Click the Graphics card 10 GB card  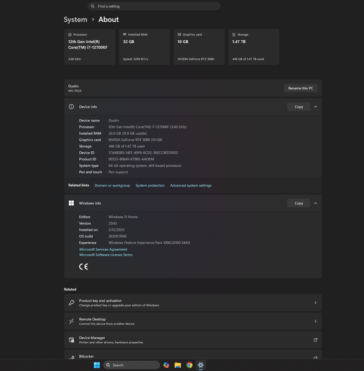click(x=199, y=47)
